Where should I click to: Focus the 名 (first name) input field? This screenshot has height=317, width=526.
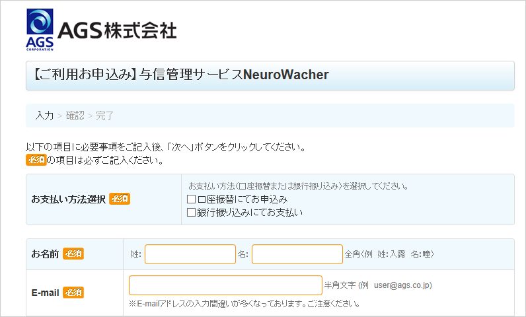[x=297, y=254]
